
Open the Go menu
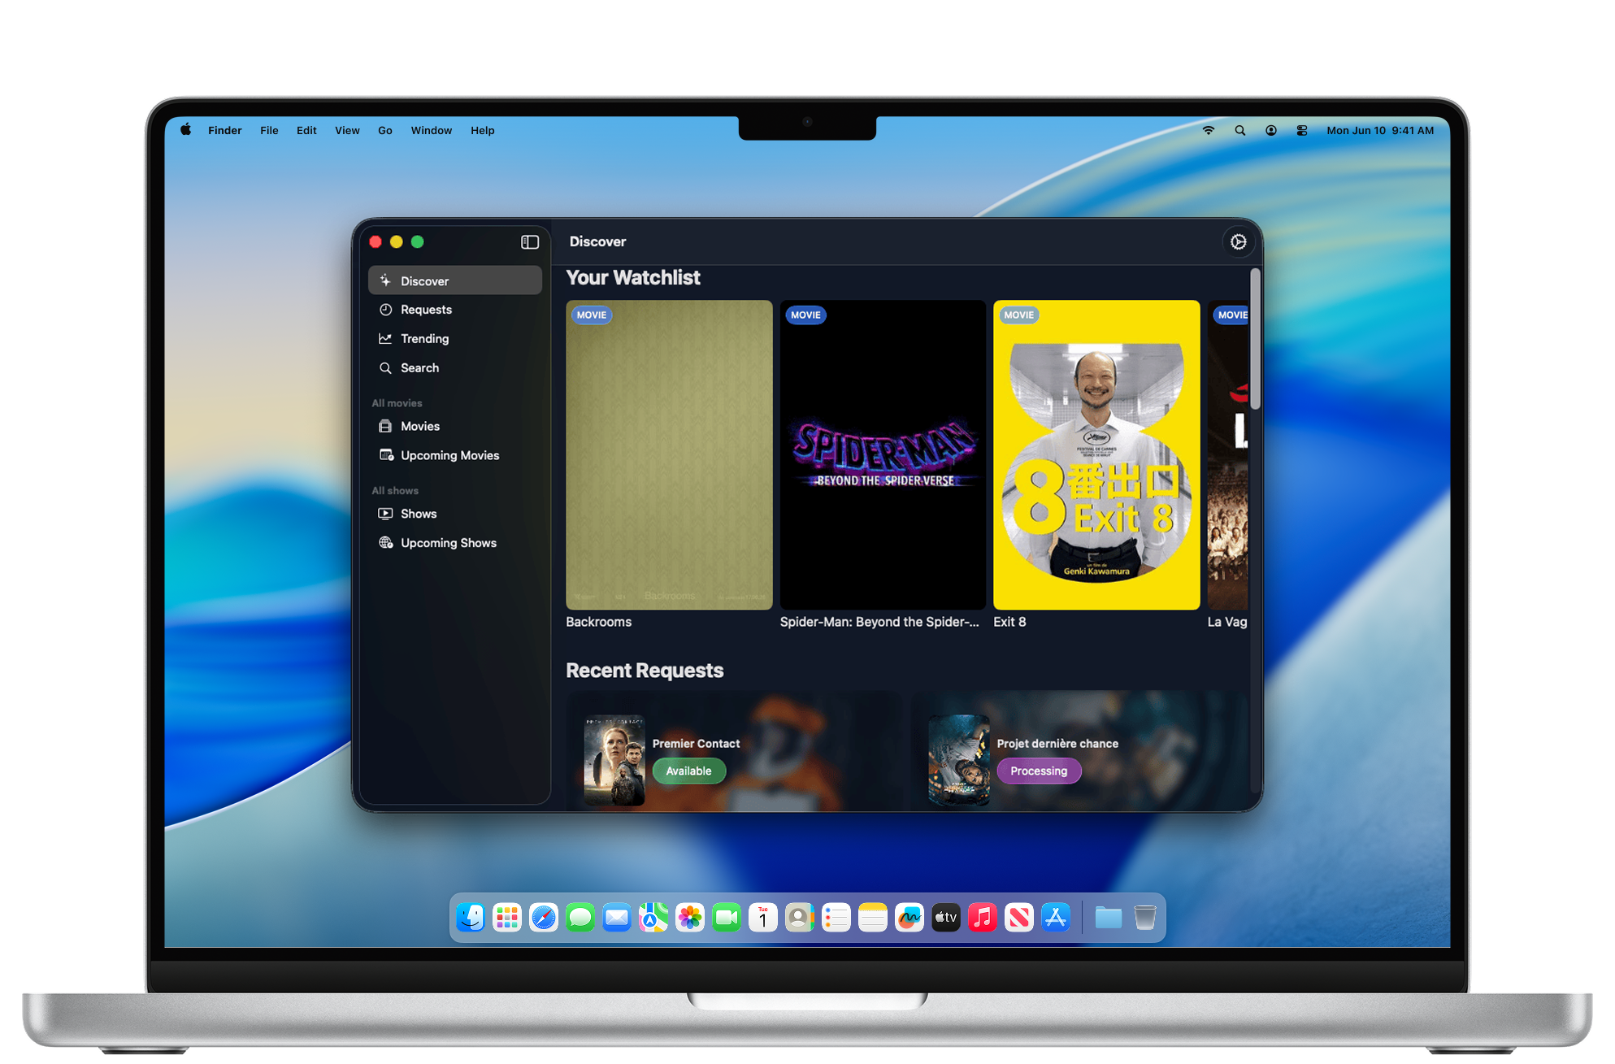tap(384, 130)
